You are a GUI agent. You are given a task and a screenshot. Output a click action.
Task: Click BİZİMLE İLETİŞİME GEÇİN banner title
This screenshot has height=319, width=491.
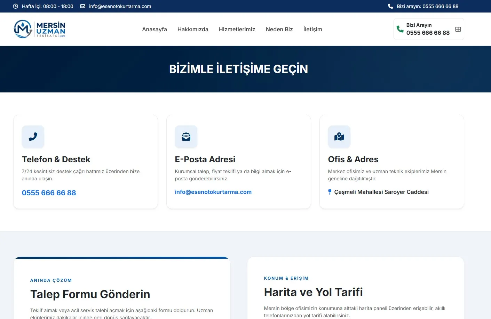238,69
